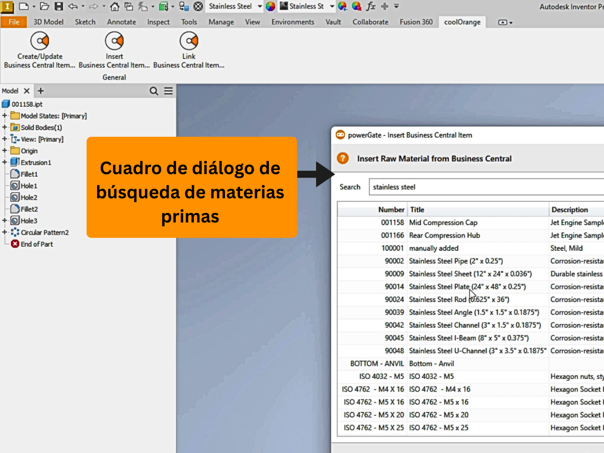Screen dimensions: 604x453
Task: Click the Return icon next to Home
Action: (129, 7)
